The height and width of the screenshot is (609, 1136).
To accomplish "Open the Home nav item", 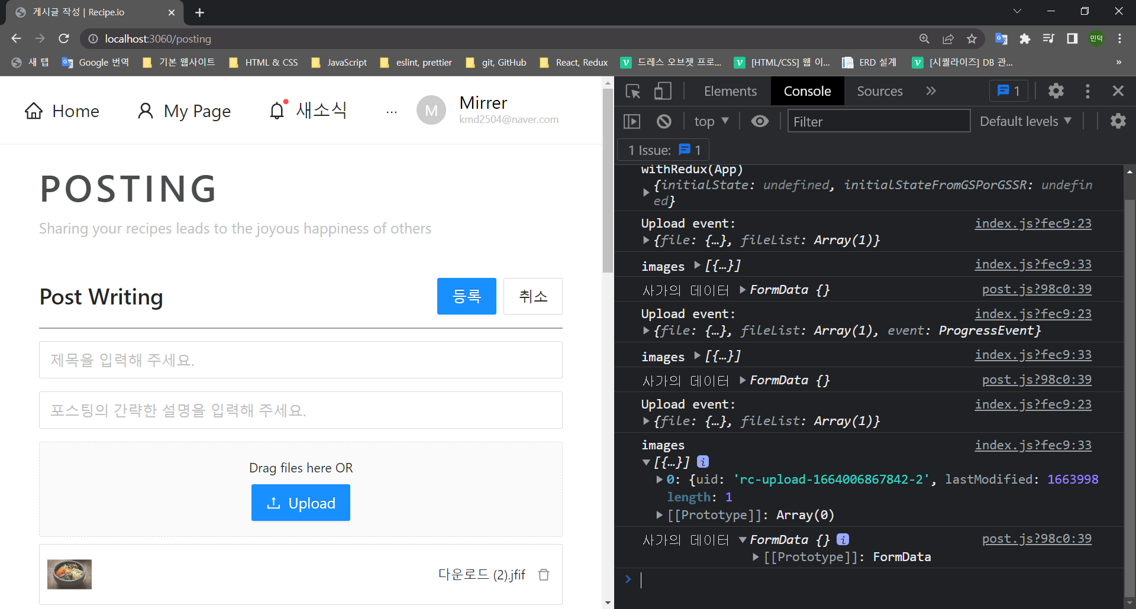I will [62, 111].
